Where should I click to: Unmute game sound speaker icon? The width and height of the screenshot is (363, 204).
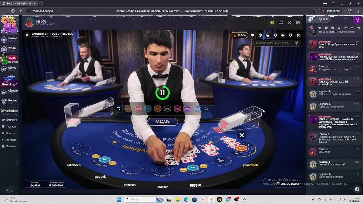283,35
